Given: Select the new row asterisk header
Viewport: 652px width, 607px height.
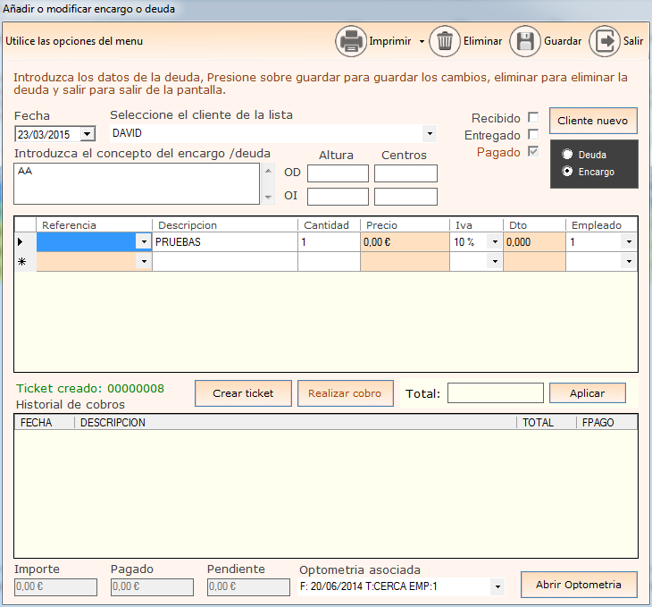Looking at the screenshot, I should tap(25, 261).
